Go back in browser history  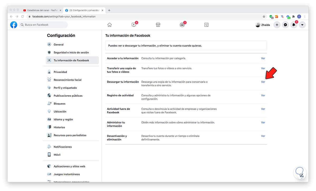coord(11,16)
